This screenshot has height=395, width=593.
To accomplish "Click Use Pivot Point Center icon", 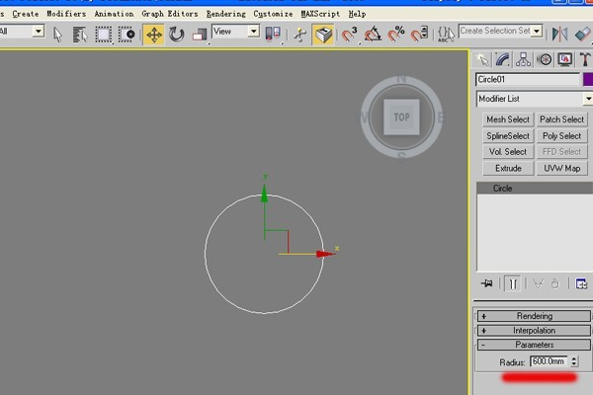I will point(273,35).
